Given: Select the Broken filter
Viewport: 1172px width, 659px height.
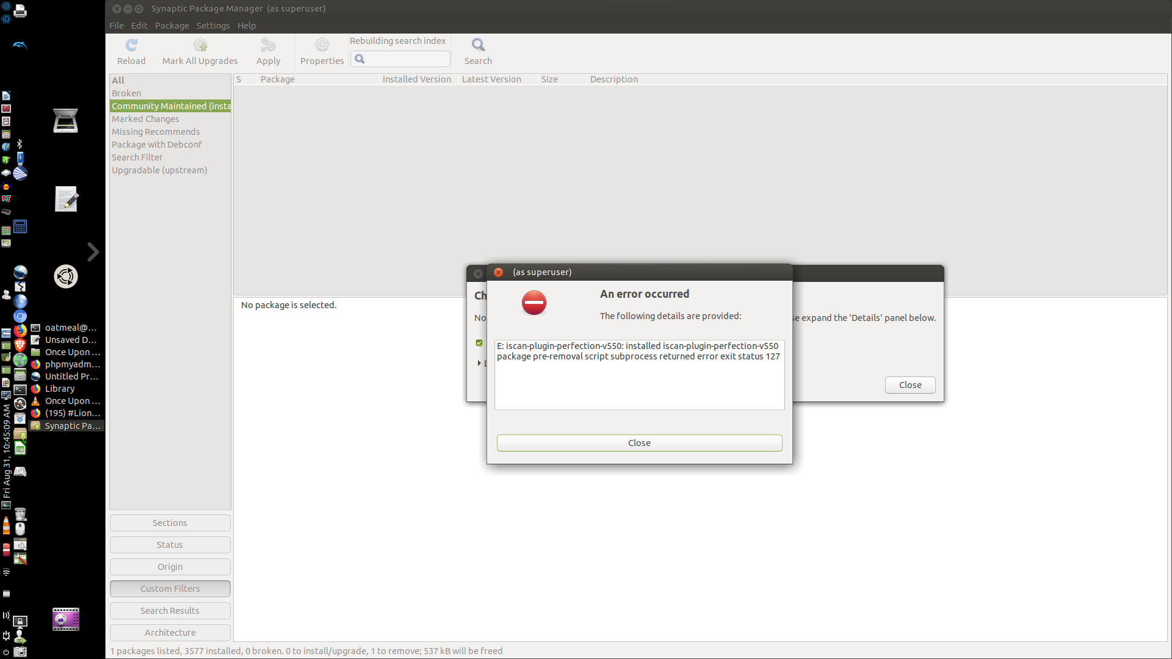Looking at the screenshot, I should point(170,93).
